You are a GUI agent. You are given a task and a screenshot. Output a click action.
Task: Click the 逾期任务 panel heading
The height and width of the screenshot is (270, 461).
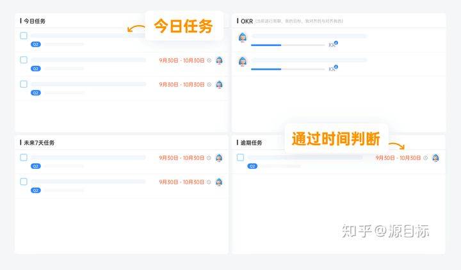251,143
